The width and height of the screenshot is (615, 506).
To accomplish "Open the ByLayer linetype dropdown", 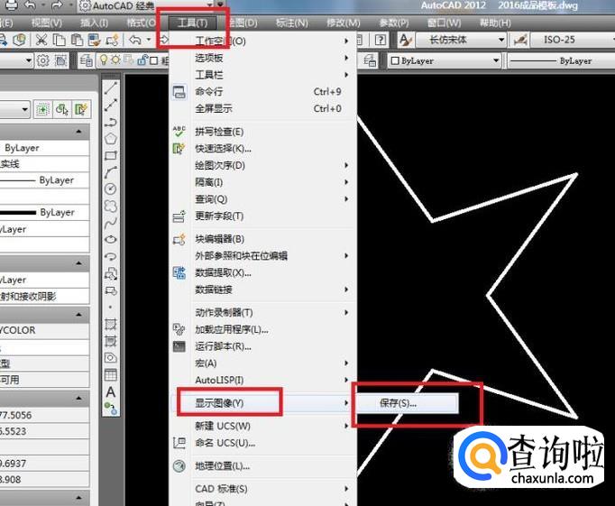I will tap(562, 60).
